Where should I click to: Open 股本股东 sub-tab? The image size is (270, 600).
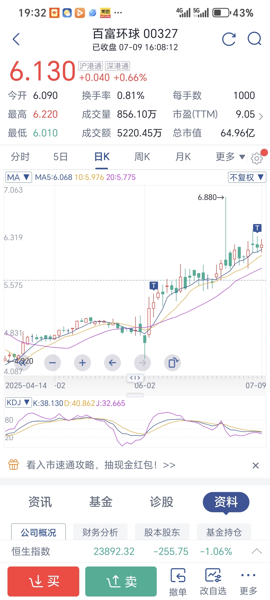(162, 532)
